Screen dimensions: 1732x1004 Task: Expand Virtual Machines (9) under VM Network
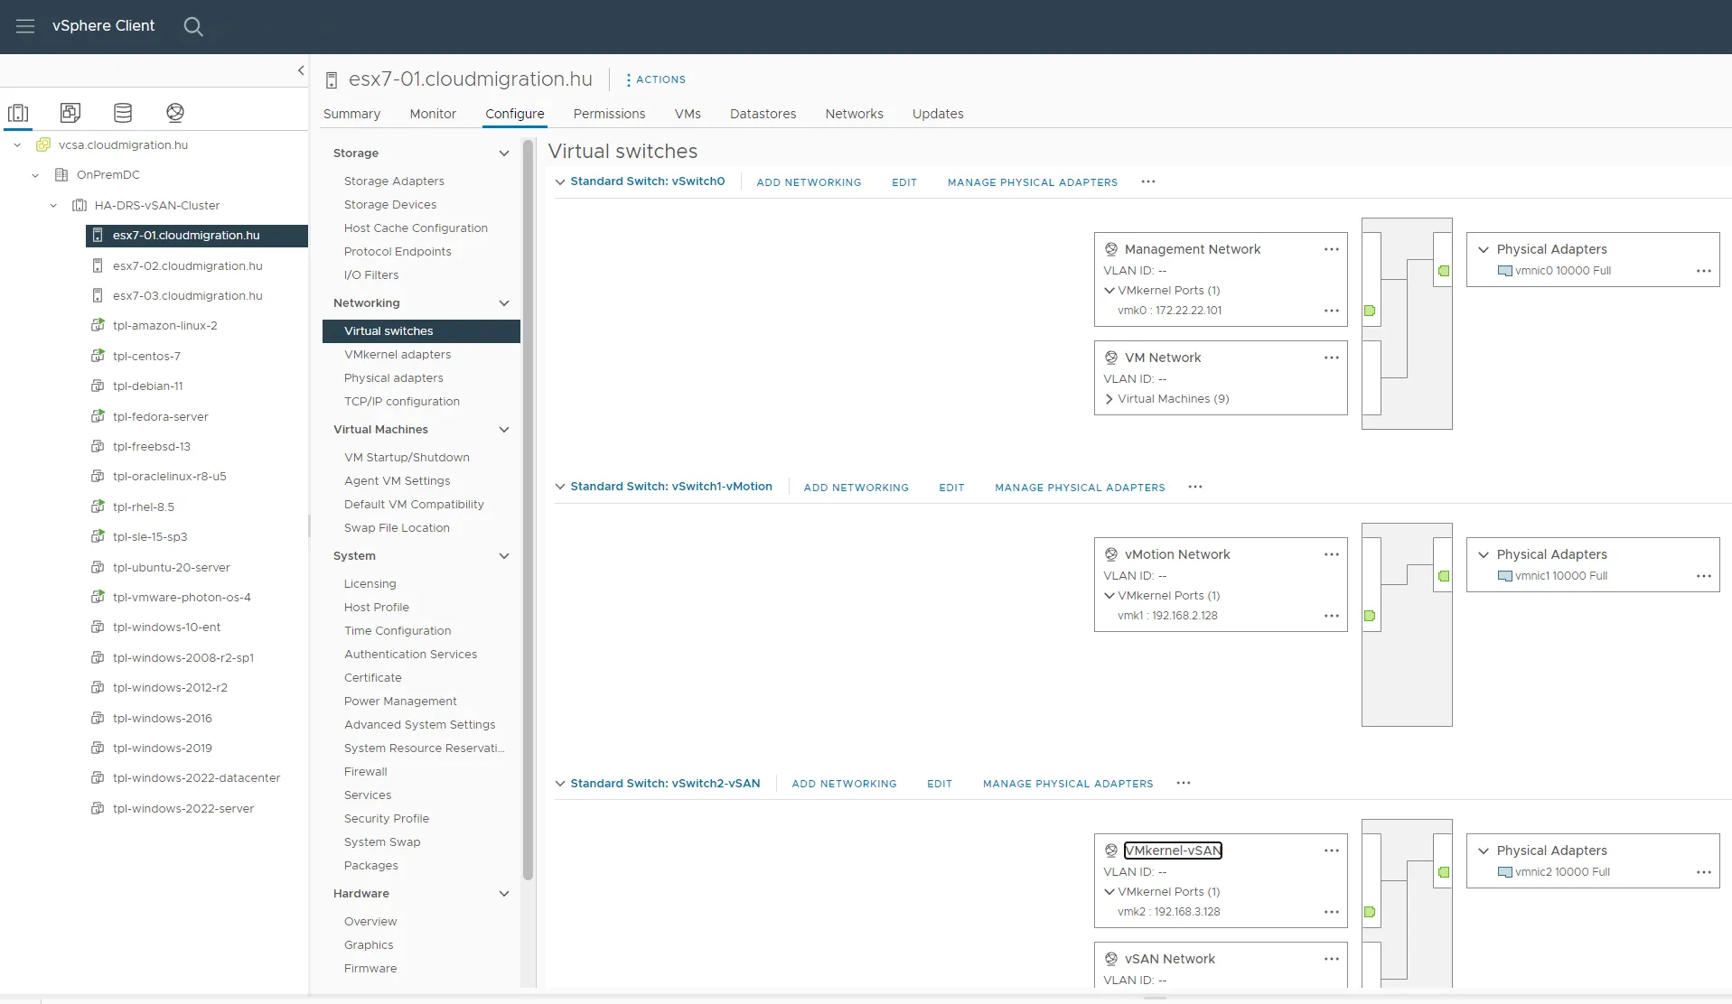click(1109, 399)
